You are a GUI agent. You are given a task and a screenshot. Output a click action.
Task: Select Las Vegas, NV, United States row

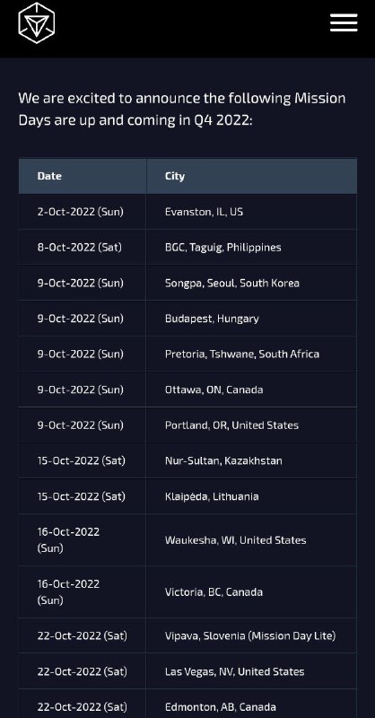point(187,671)
